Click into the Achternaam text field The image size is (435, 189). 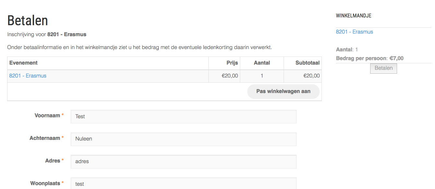coord(183,139)
